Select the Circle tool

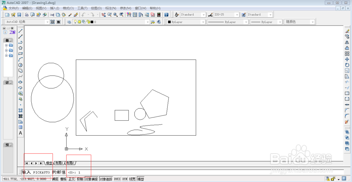(x=20, y=65)
